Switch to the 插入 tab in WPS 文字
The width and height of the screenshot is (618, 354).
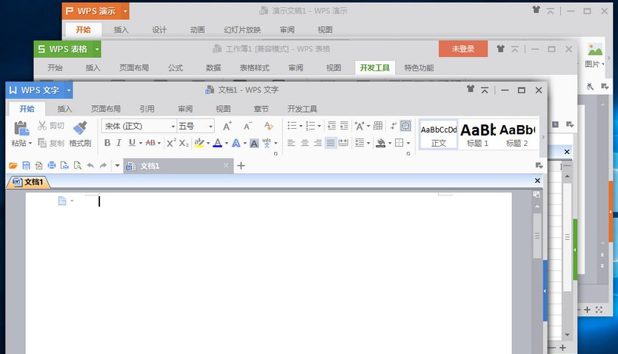(64, 109)
